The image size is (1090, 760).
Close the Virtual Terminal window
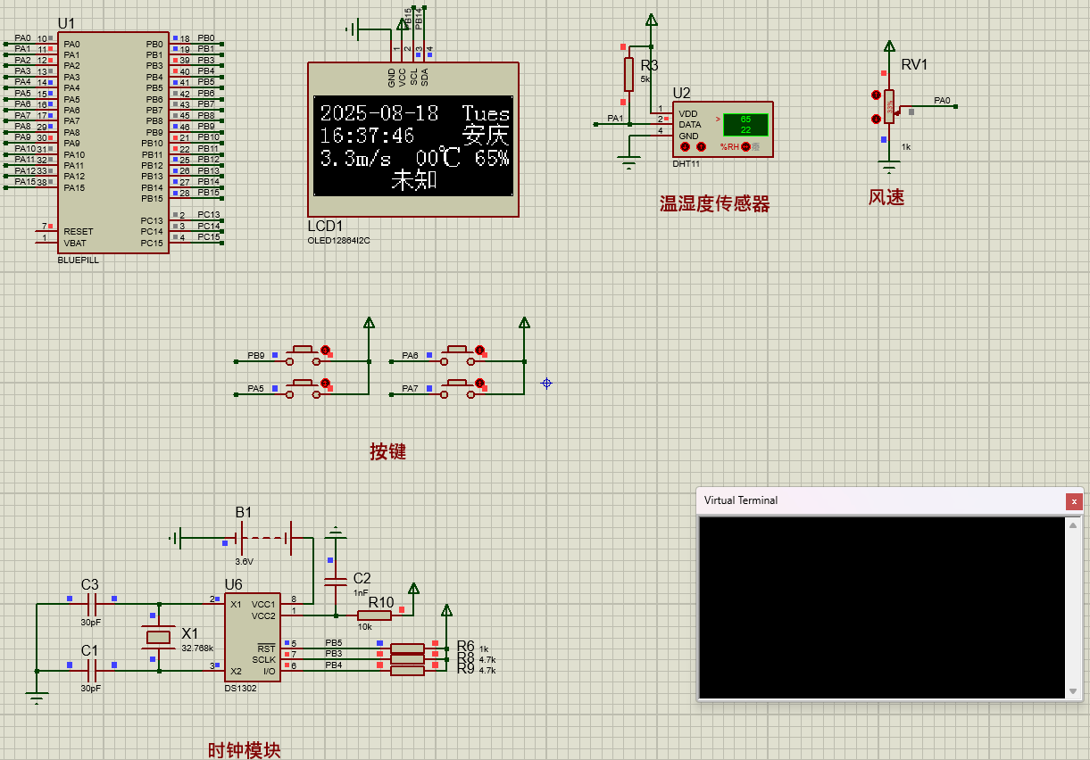[1074, 501]
